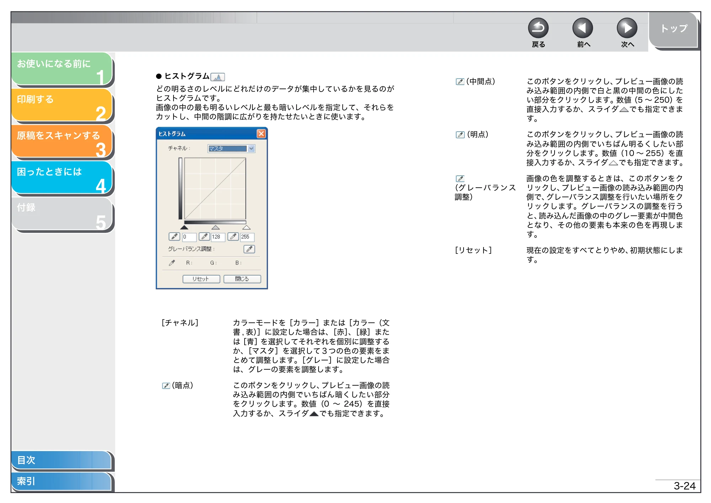Click the グレーバランス調整 eyedropper button

[249, 249]
